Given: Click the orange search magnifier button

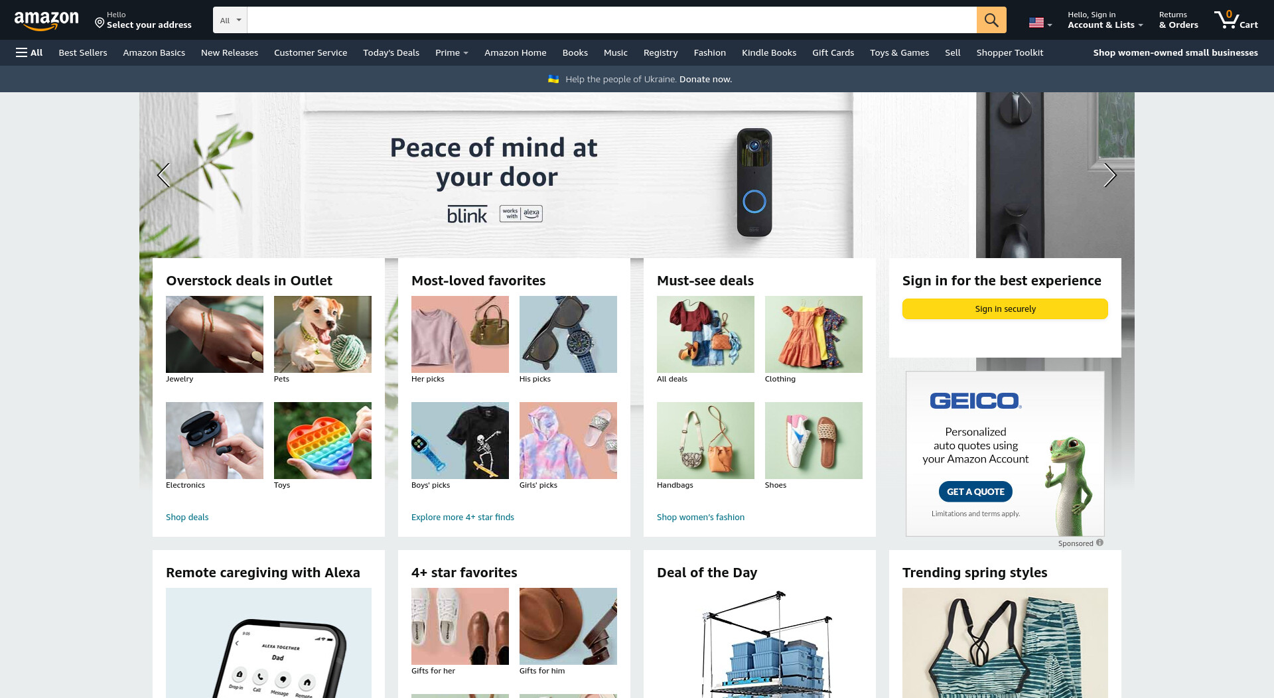Looking at the screenshot, I should [x=991, y=20].
